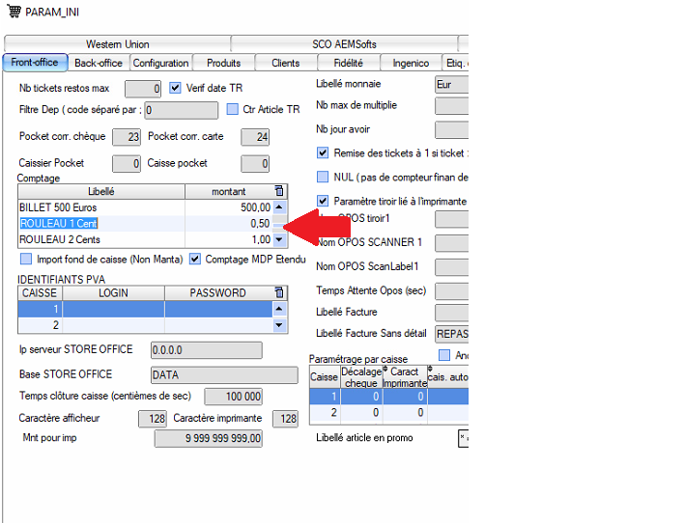Click the delete icon in Comptage table header
Image resolution: width=684 pixels, height=523 pixels.
(279, 191)
